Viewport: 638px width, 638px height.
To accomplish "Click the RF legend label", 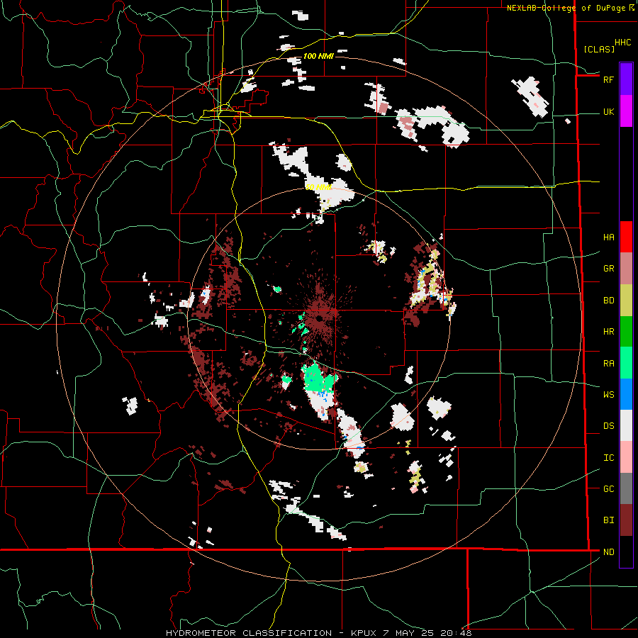I will [608, 79].
